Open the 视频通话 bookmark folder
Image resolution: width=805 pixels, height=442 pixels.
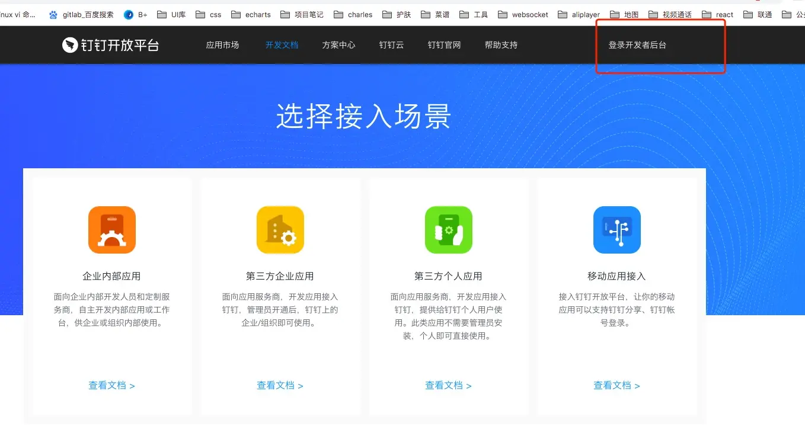670,15
